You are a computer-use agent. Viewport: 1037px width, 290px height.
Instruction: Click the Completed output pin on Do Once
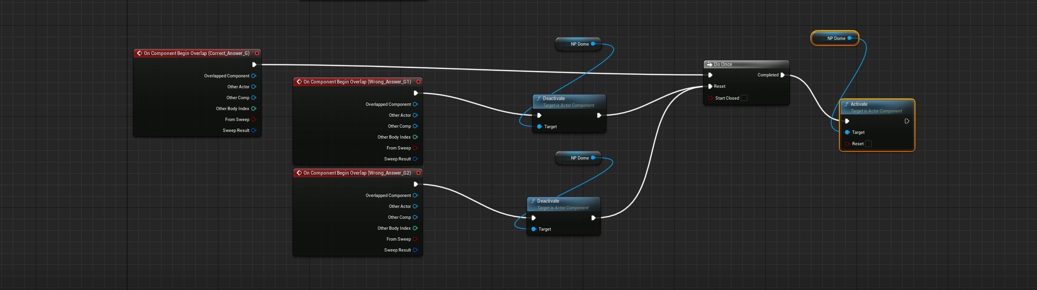[x=782, y=75]
